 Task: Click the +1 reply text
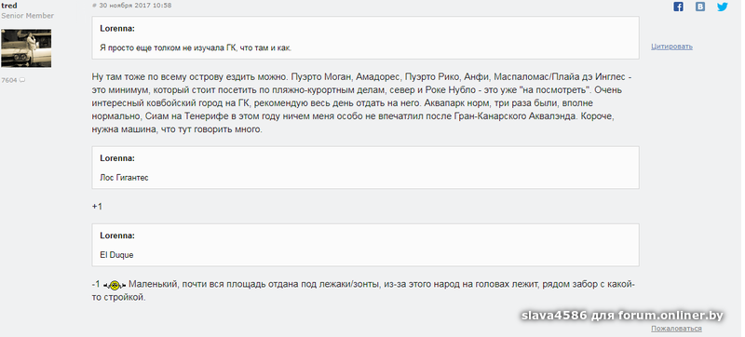[x=97, y=207]
